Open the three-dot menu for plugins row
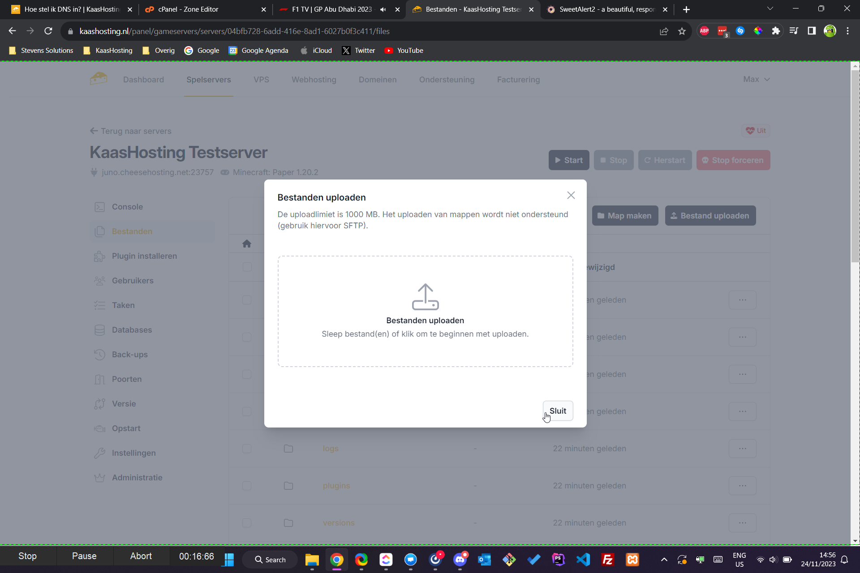 pyautogui.click(x=742, y=486)
